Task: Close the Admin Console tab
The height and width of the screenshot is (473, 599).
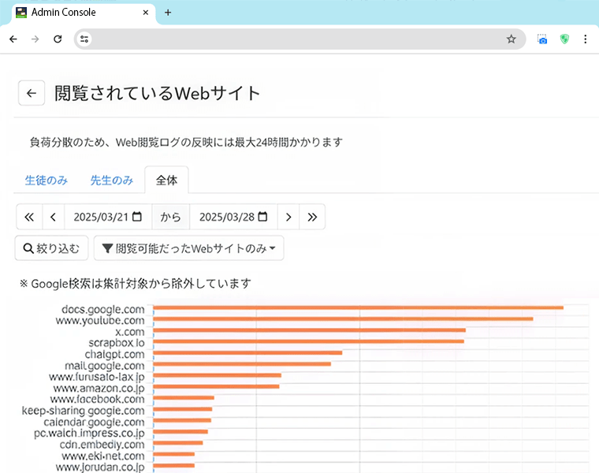Action: [x=146, y=13]
